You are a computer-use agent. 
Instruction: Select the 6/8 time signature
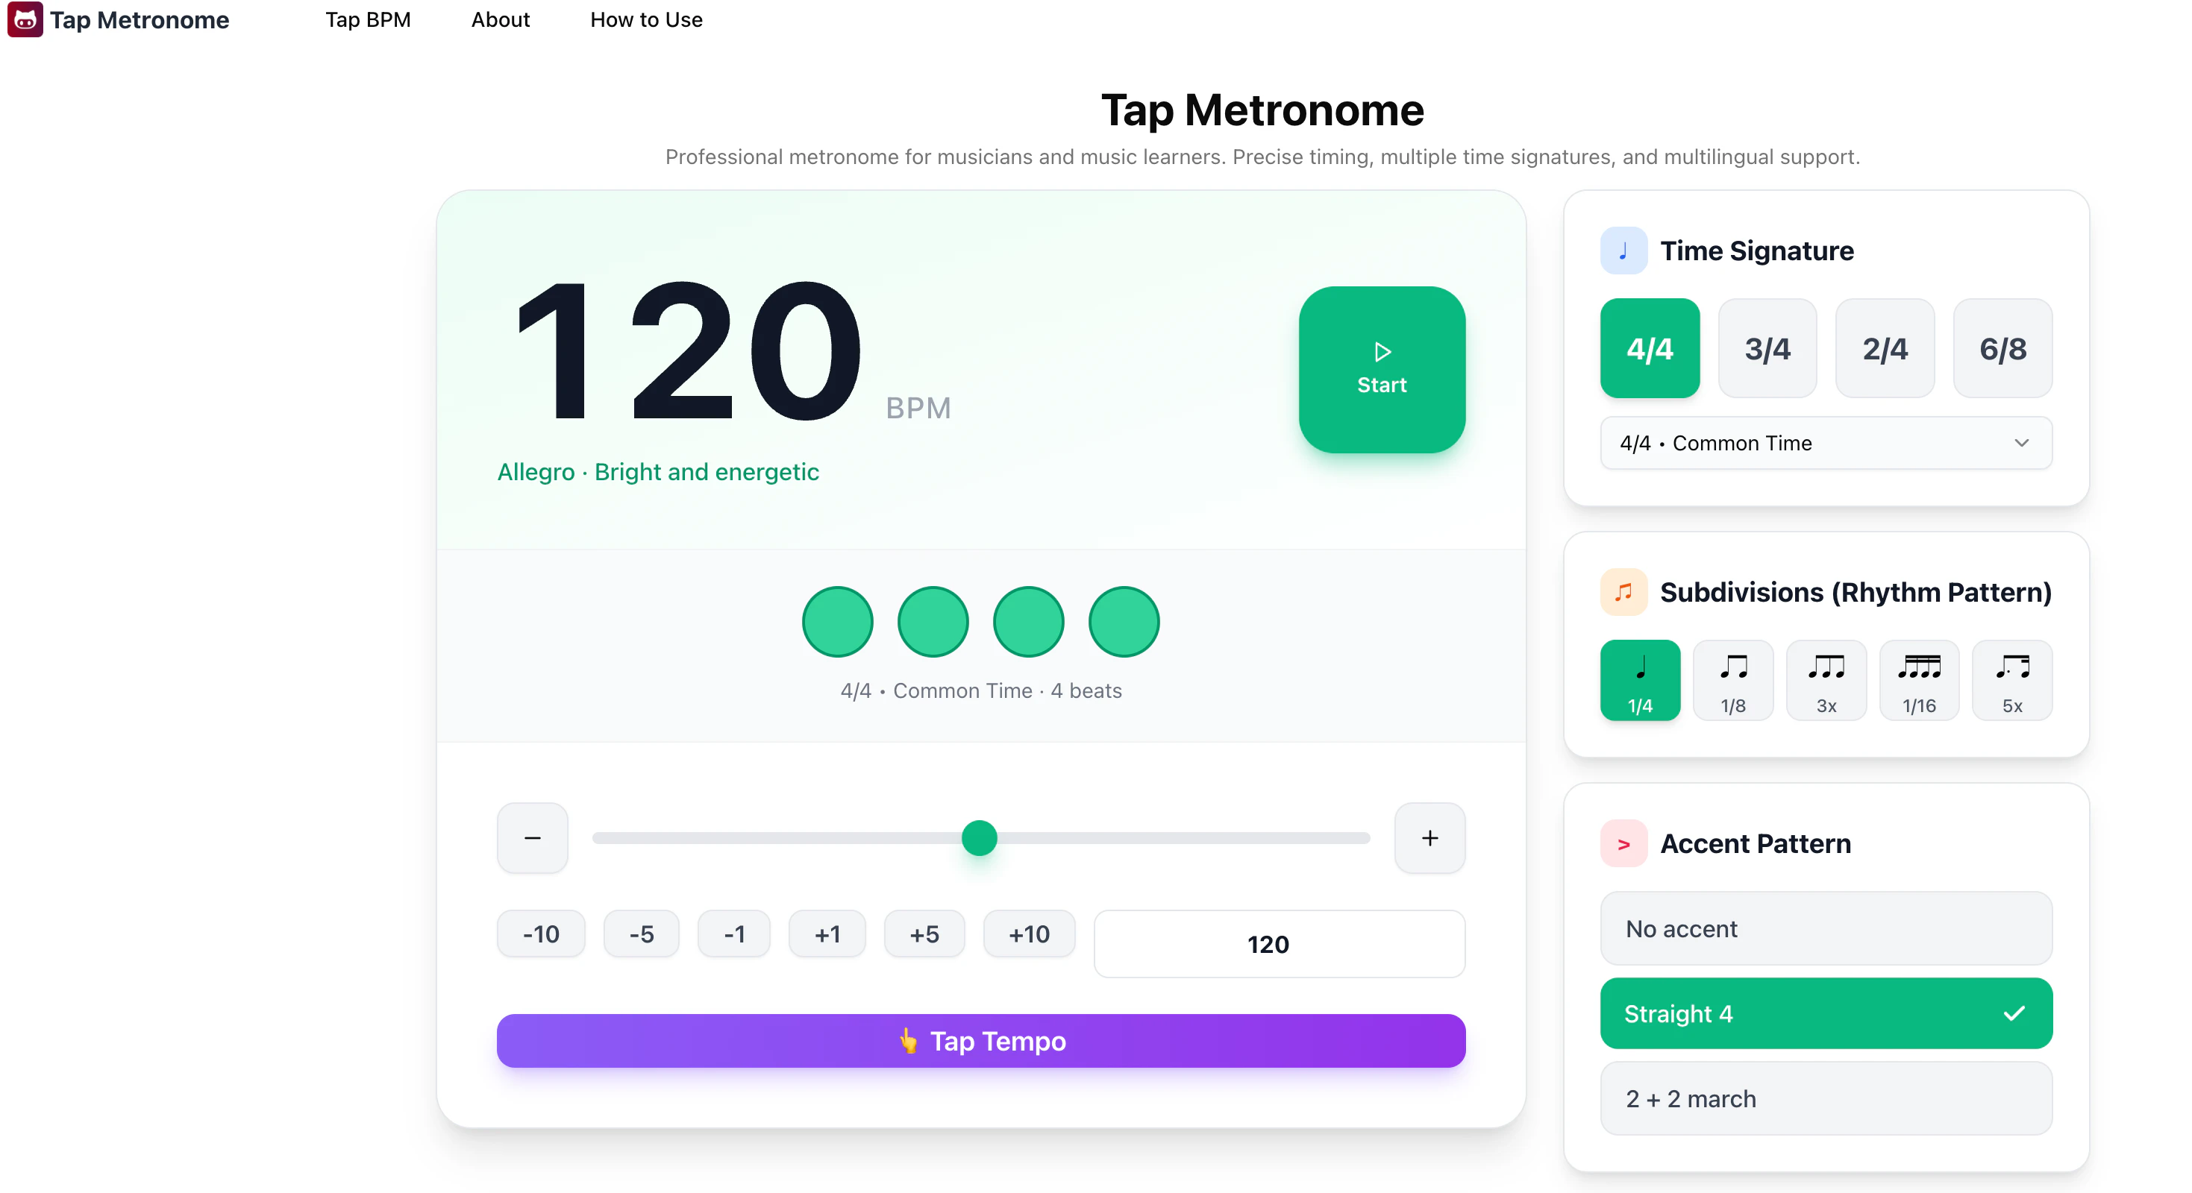point(2002,347)
